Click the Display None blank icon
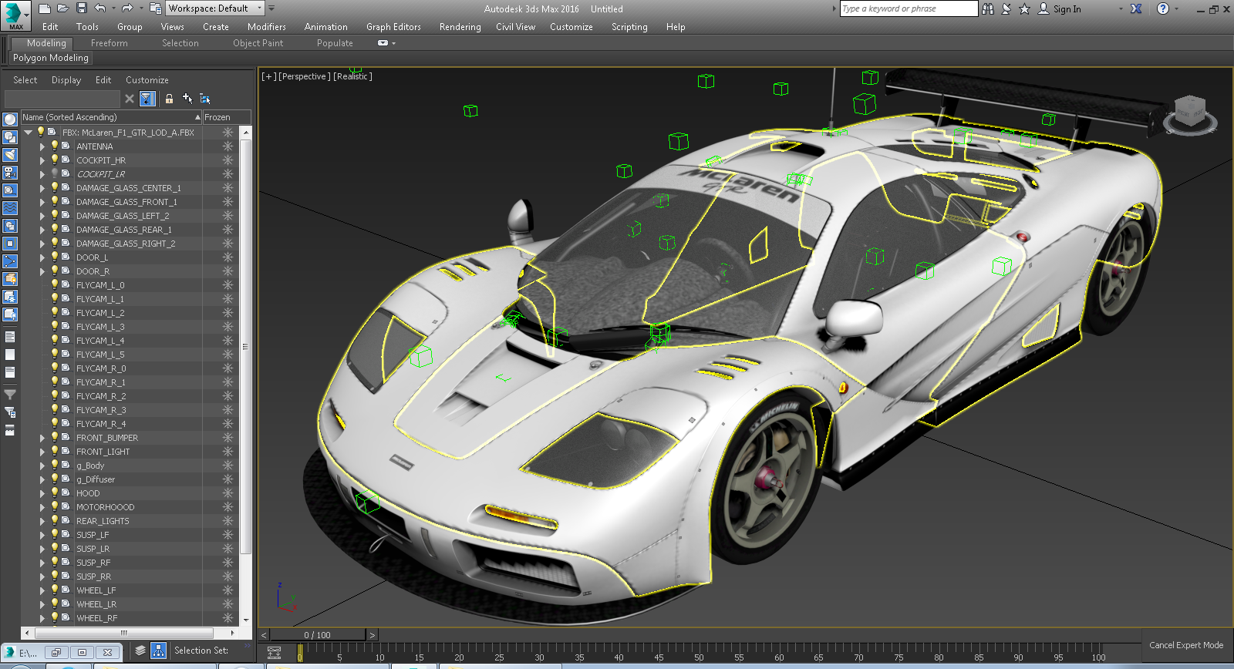The image size is (1234, 669). tap(10, 355)
